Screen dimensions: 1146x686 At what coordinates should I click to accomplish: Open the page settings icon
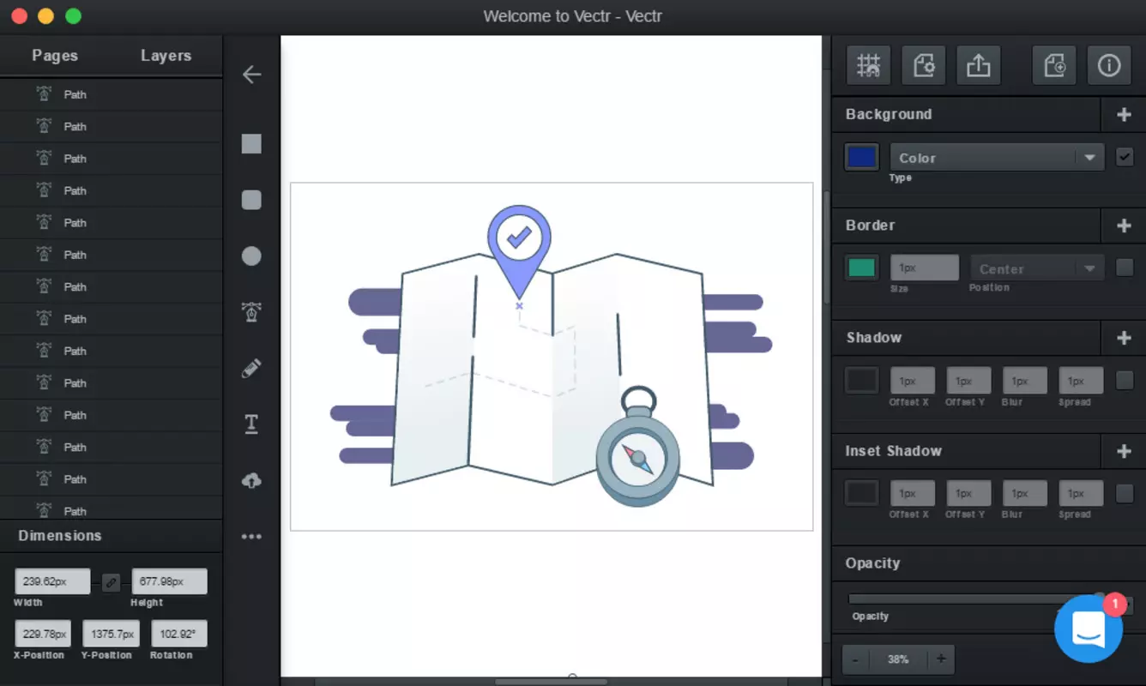coord(924,65)
